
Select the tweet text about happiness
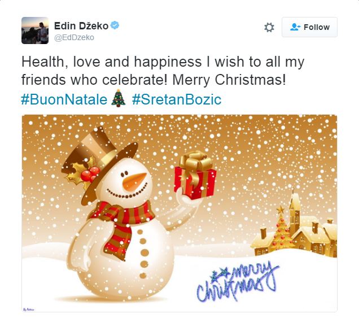[x=163, y=71]
